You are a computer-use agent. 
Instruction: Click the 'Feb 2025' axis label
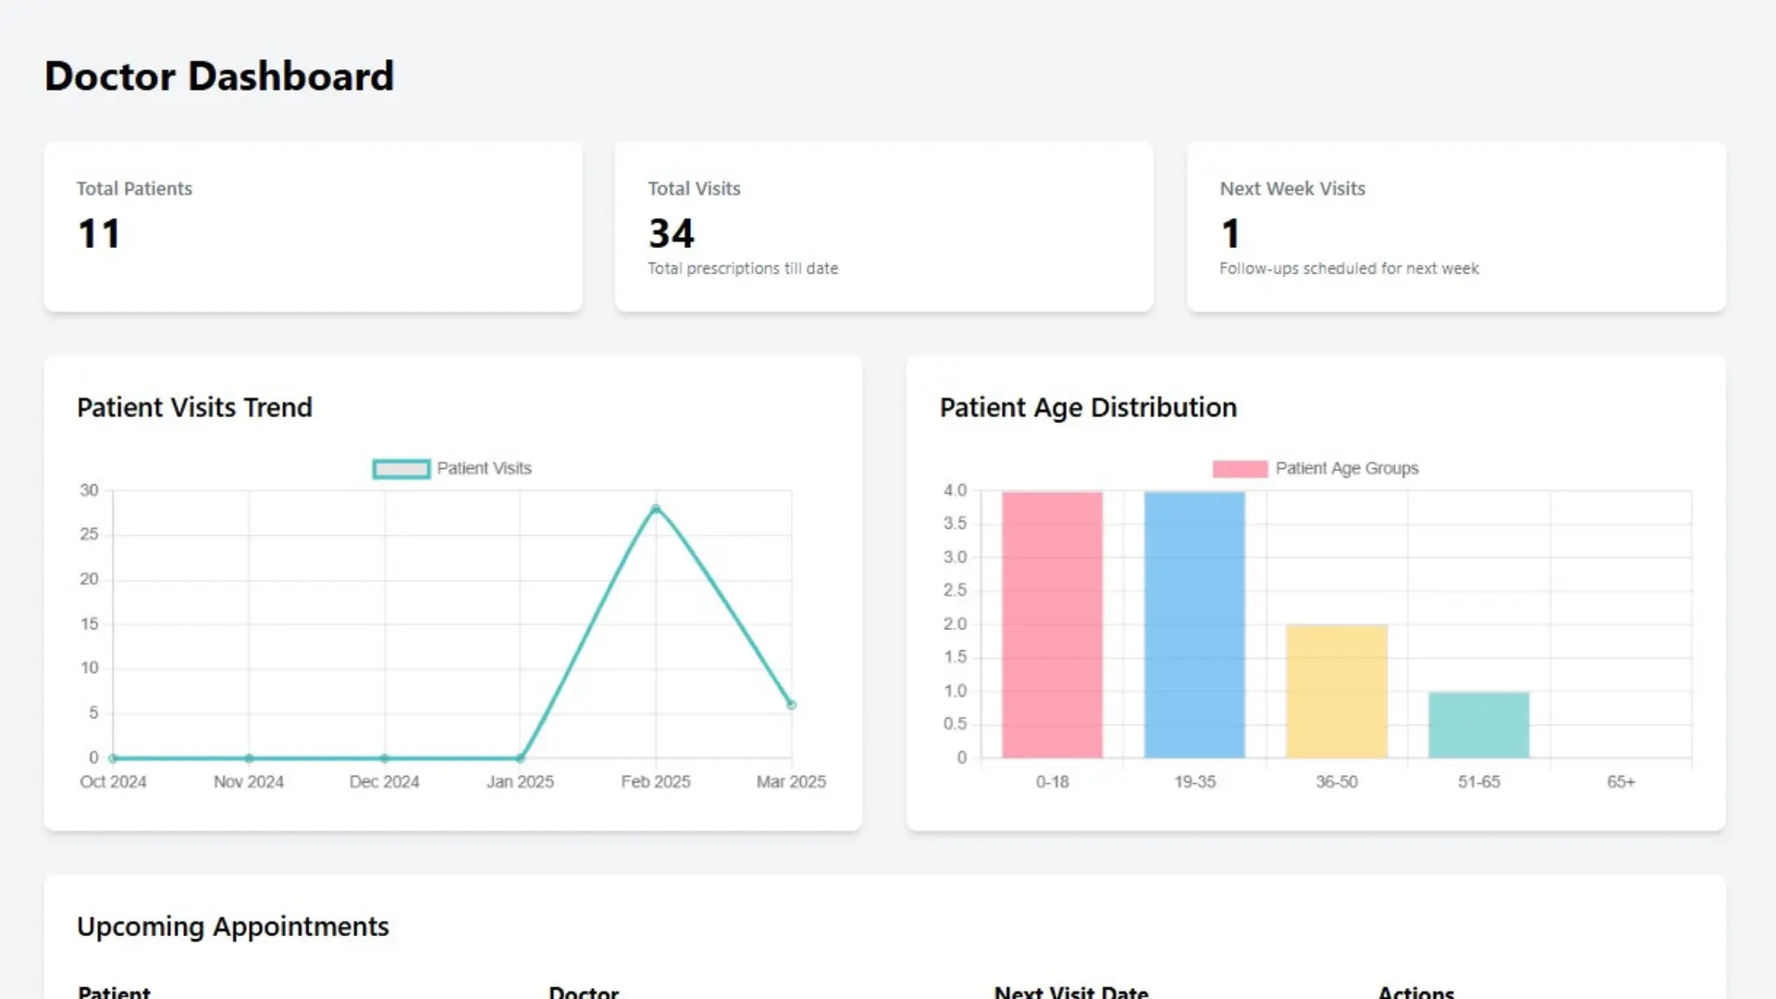[656, 782]
